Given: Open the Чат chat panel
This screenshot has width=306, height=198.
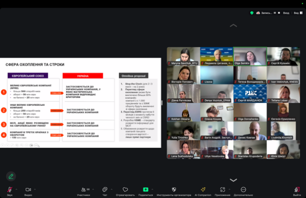Looking at the screenshot, I should (104, 190).
